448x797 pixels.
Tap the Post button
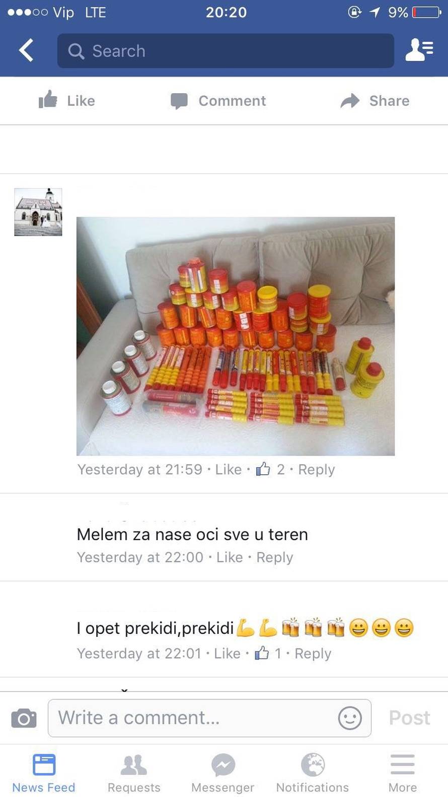click(409, 718)
